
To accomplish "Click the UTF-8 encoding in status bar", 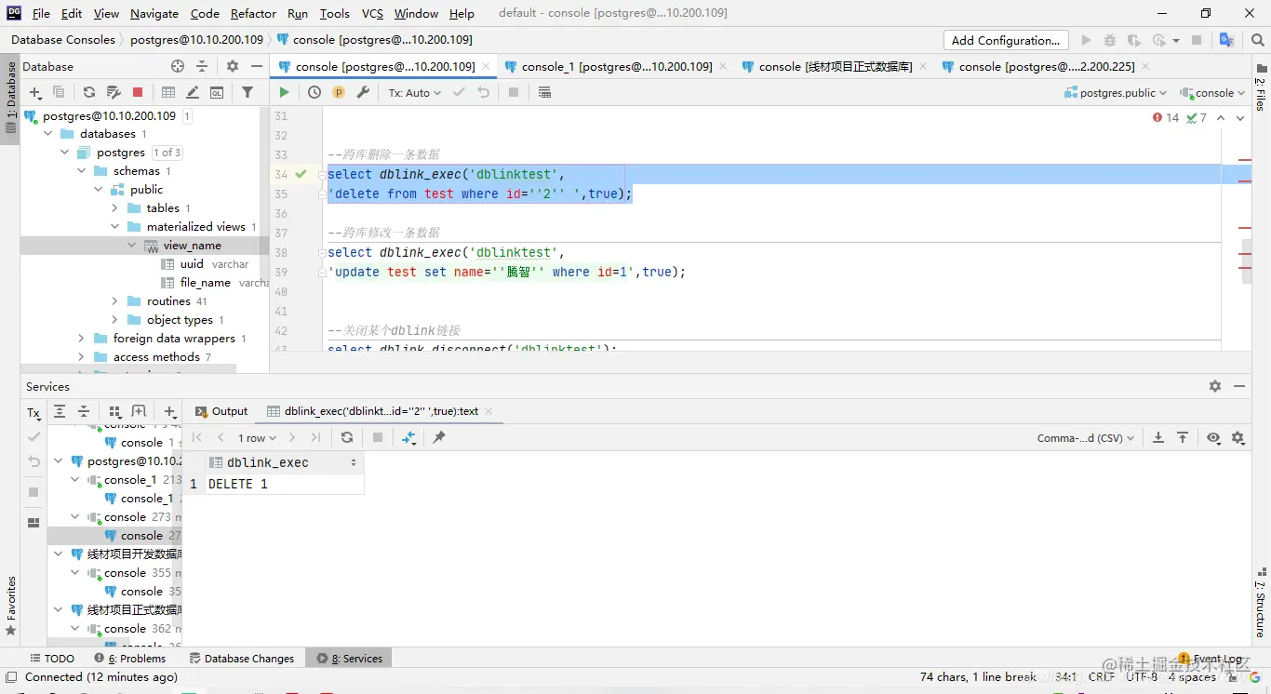I will pos(1142,676).
